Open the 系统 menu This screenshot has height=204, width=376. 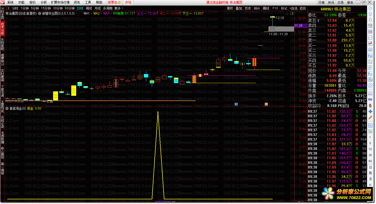pos(10,2)
